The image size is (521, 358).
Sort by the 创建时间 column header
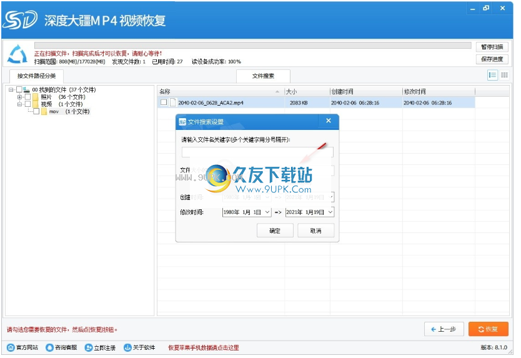(366, 91)
